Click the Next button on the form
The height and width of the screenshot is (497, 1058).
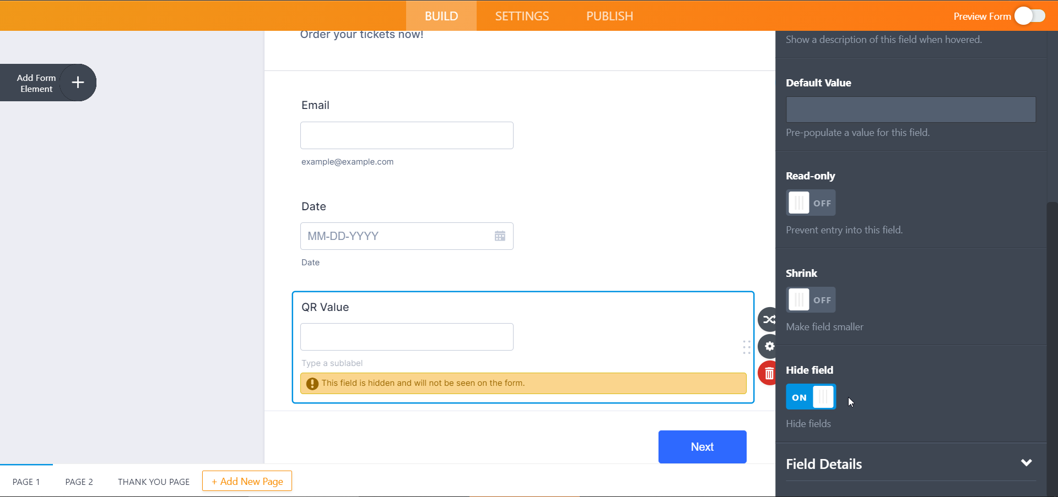702,446
